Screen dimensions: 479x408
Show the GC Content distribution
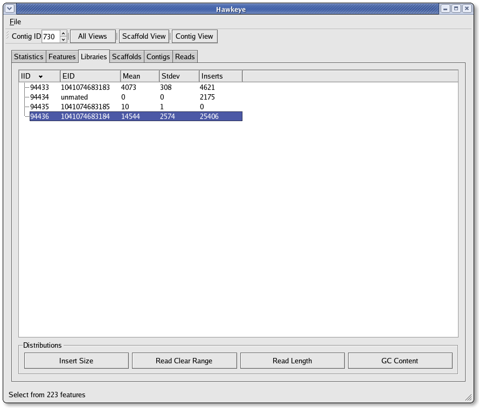pos(400,361)
